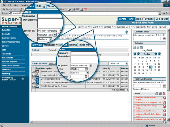Click the Contact Search input field

pos(147,39)
